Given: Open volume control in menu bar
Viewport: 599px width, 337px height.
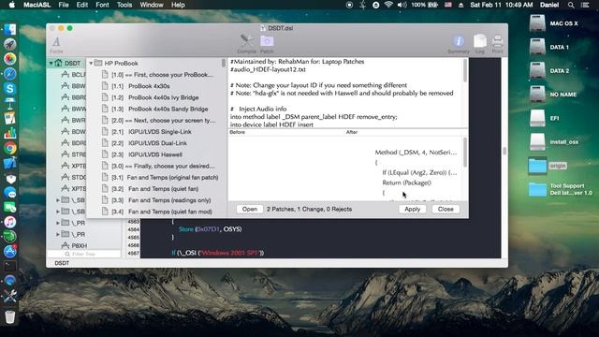Looking at the screenshot, I should click(402, 5).
